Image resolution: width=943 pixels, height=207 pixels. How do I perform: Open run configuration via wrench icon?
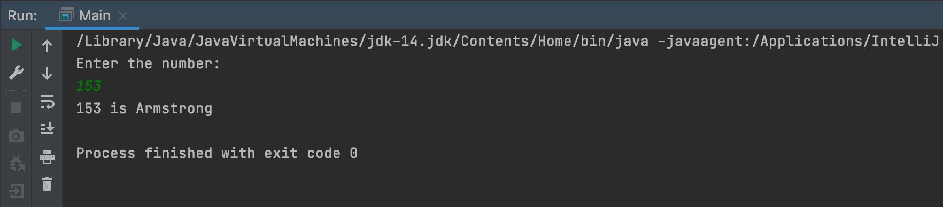pos(16,73)
